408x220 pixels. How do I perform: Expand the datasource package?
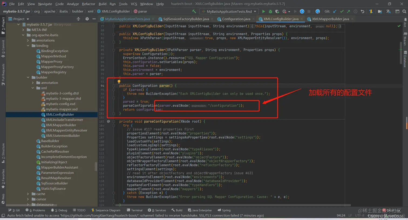coord(28,204)
